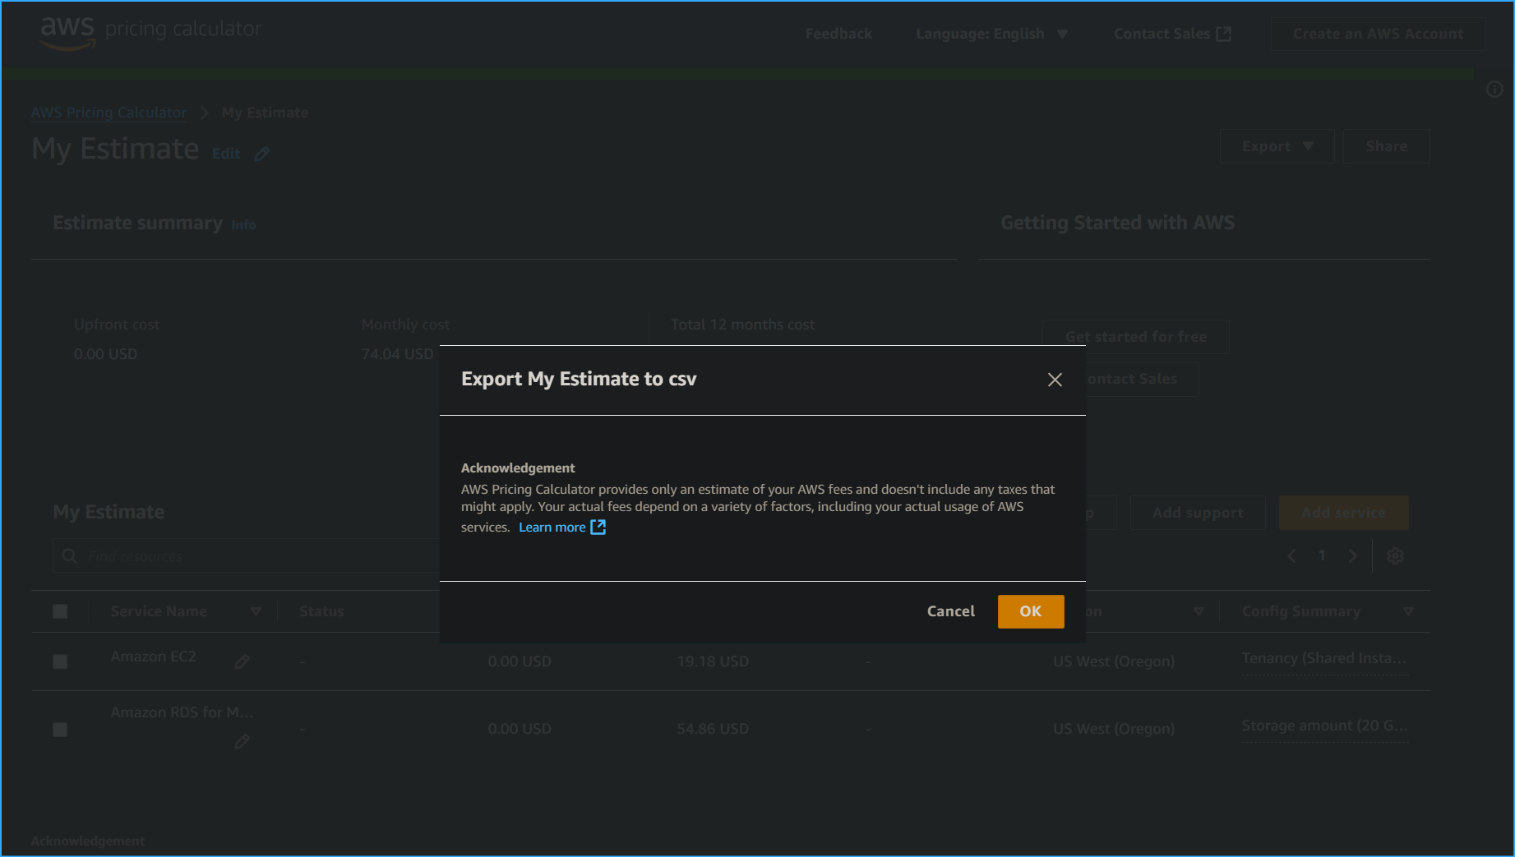The height and width of the screenshot is (857, 1515).
Task: Click the AWS pricing calculator logo
Action: (150, 33)
